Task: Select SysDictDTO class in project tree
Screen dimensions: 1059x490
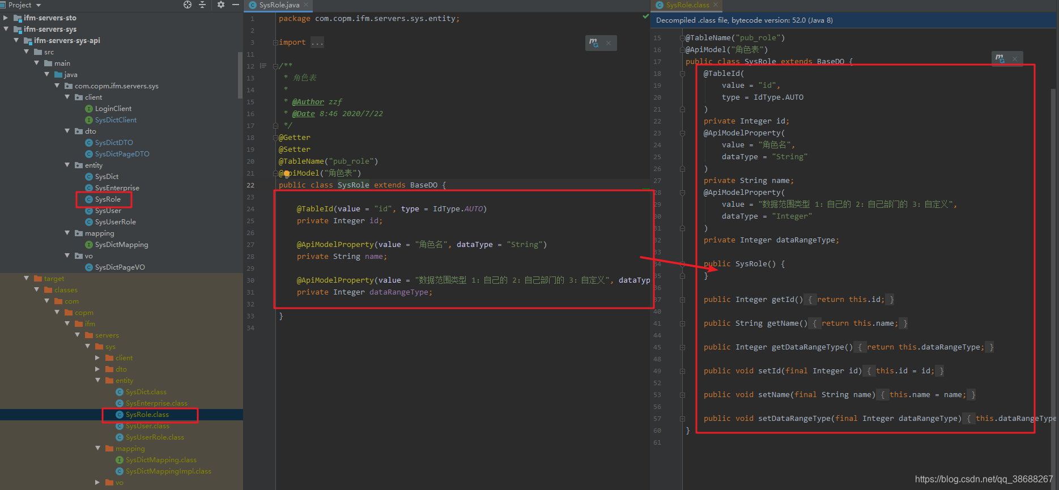Action: pos(113,143)
